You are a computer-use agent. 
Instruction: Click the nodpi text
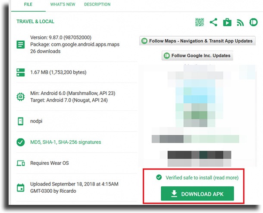(36, 121)
